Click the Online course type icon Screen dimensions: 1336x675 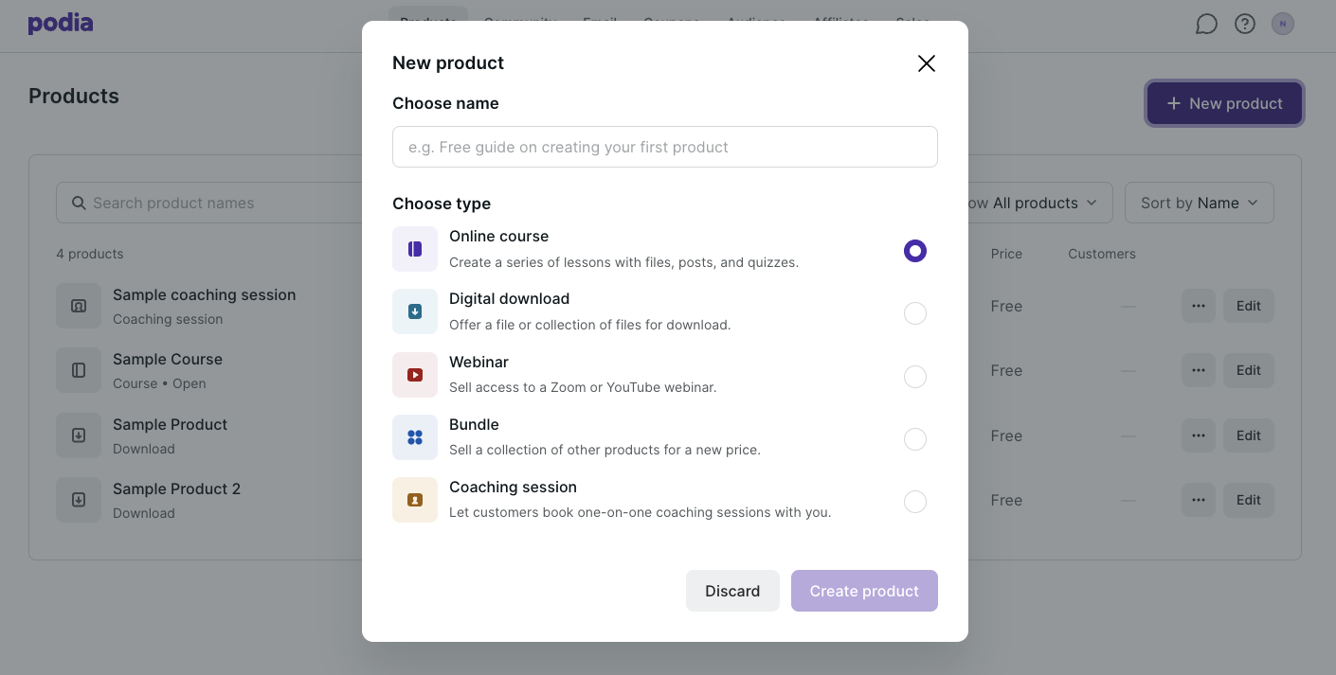pyautogui.click(x=415, y=249)
